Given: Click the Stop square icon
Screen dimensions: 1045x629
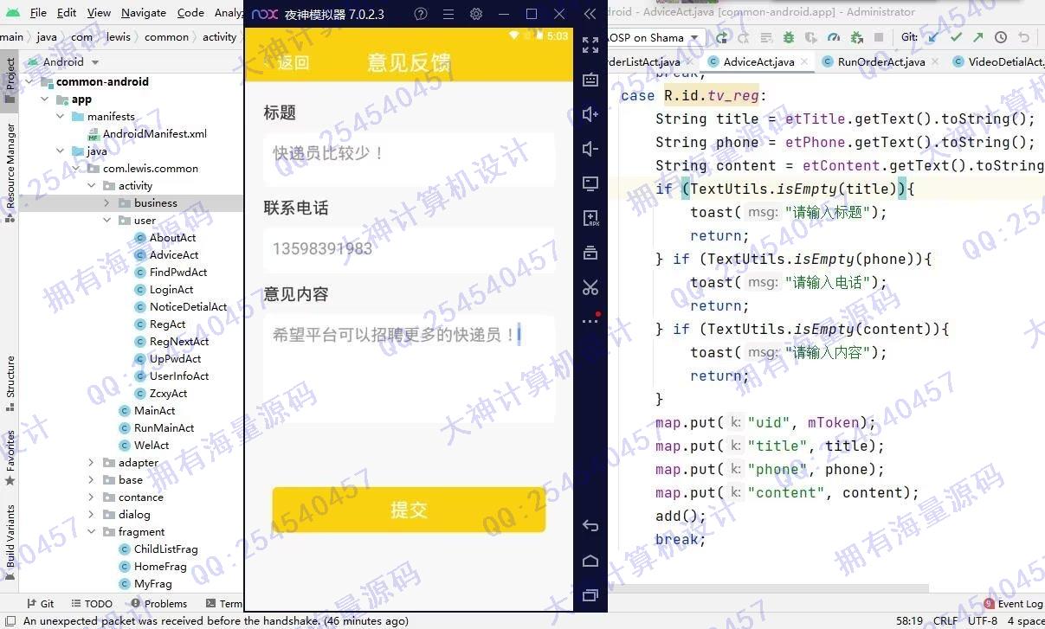Looking at the screenshot, I should point(879,38).
